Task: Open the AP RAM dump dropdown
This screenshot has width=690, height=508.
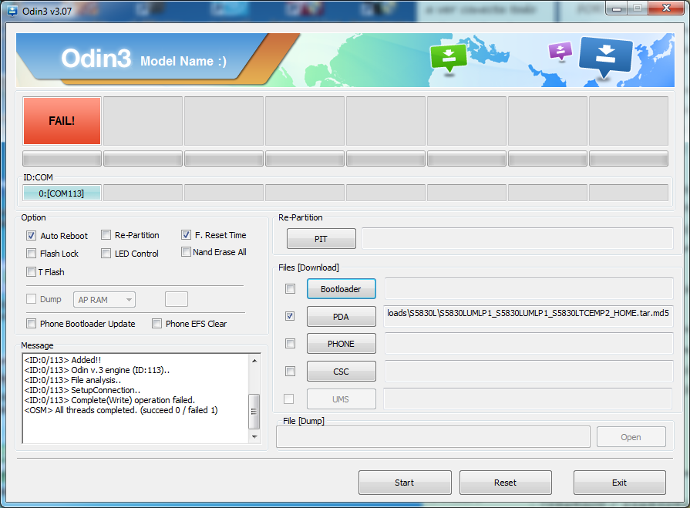Action: pos(105,300)
